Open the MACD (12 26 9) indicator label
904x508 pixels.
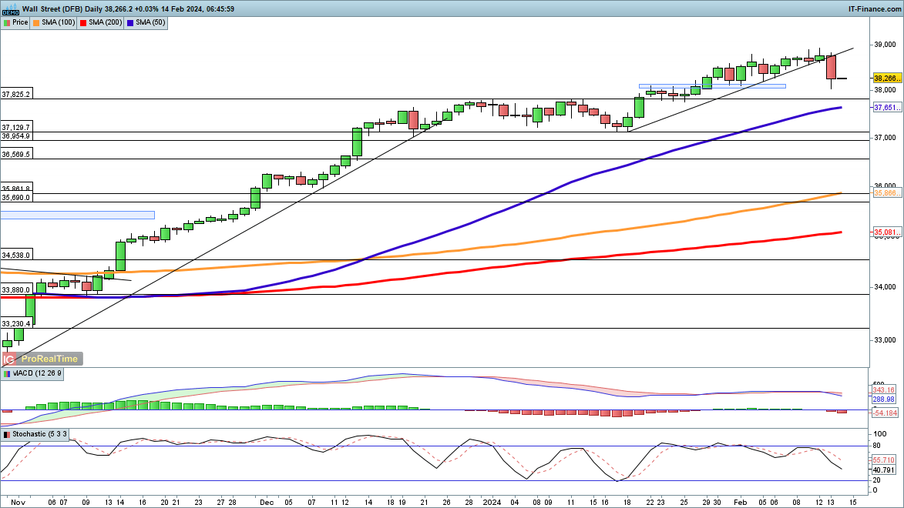[37, 373]
